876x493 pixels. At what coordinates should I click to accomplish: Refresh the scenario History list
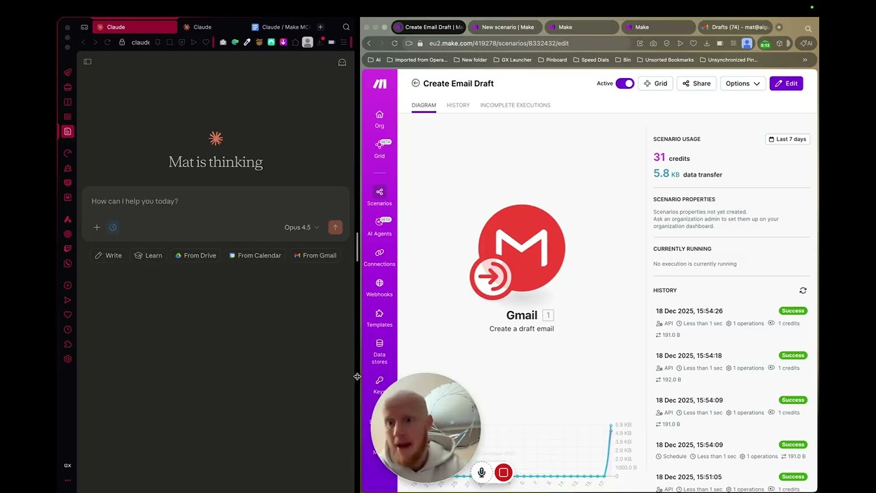coord(803,290)
